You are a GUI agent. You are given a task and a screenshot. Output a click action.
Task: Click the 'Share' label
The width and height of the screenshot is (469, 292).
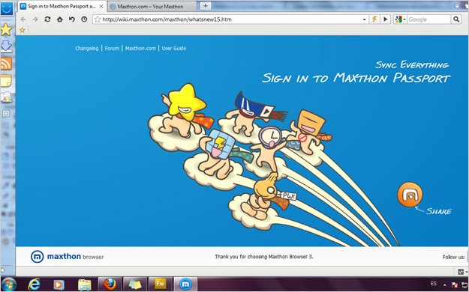coord(438,211)
